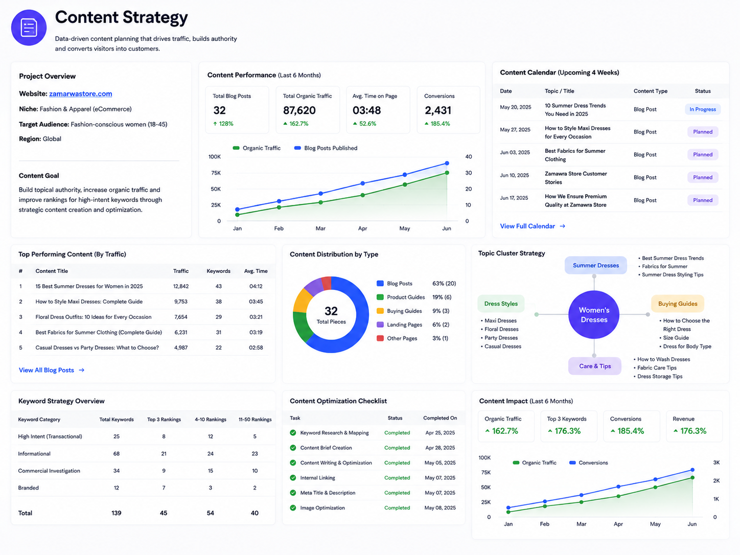Viewport: 740px width, 555px height.
Task: Click the up-triangle icon beside 52.6%
Action: coord(355,124)
